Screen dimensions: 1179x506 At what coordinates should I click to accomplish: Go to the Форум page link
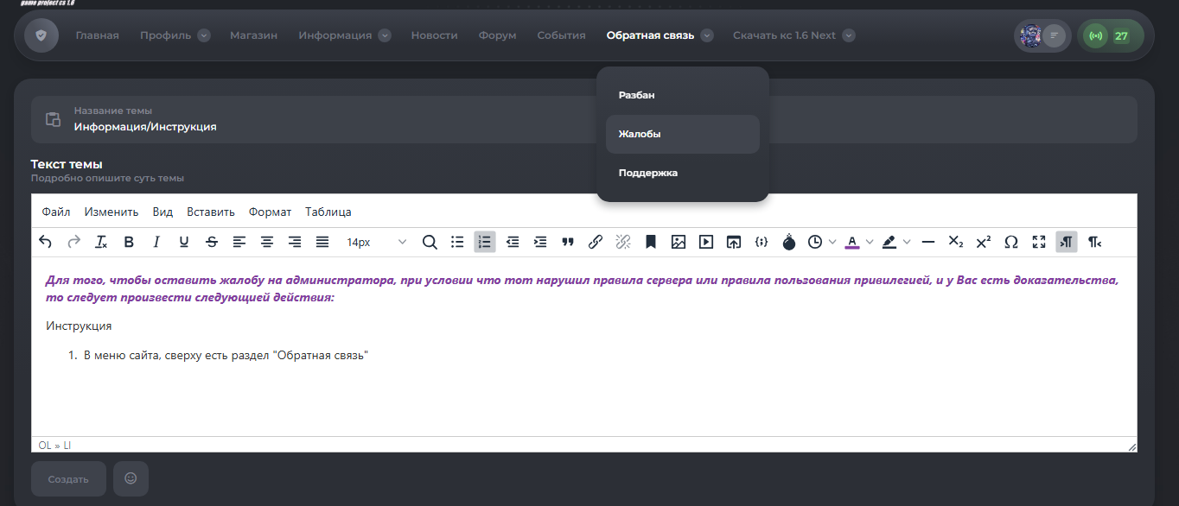497,35
